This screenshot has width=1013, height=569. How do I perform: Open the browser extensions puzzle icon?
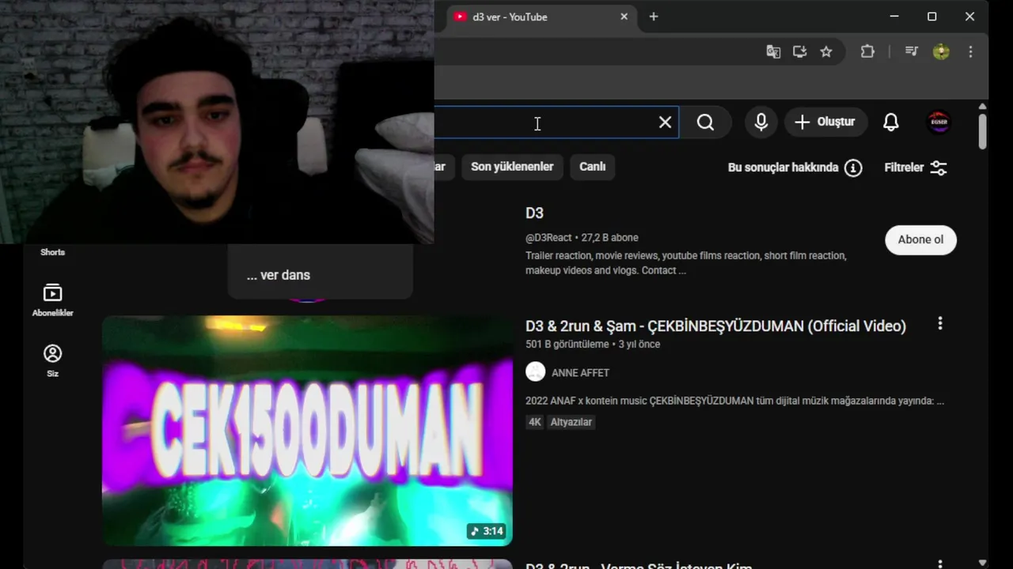[867, 51]
